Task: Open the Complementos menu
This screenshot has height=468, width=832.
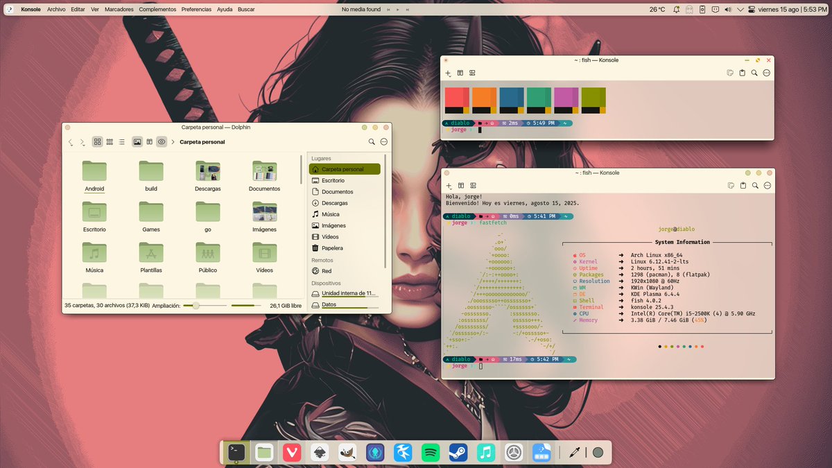Action: coord(157,10)
